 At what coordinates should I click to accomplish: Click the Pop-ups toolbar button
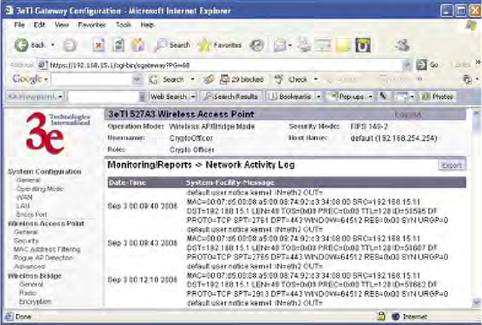(x=346, y=97)
